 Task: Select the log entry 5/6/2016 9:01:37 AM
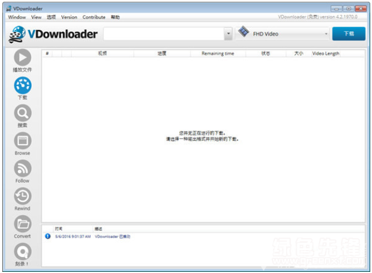[x=73, y=236]
